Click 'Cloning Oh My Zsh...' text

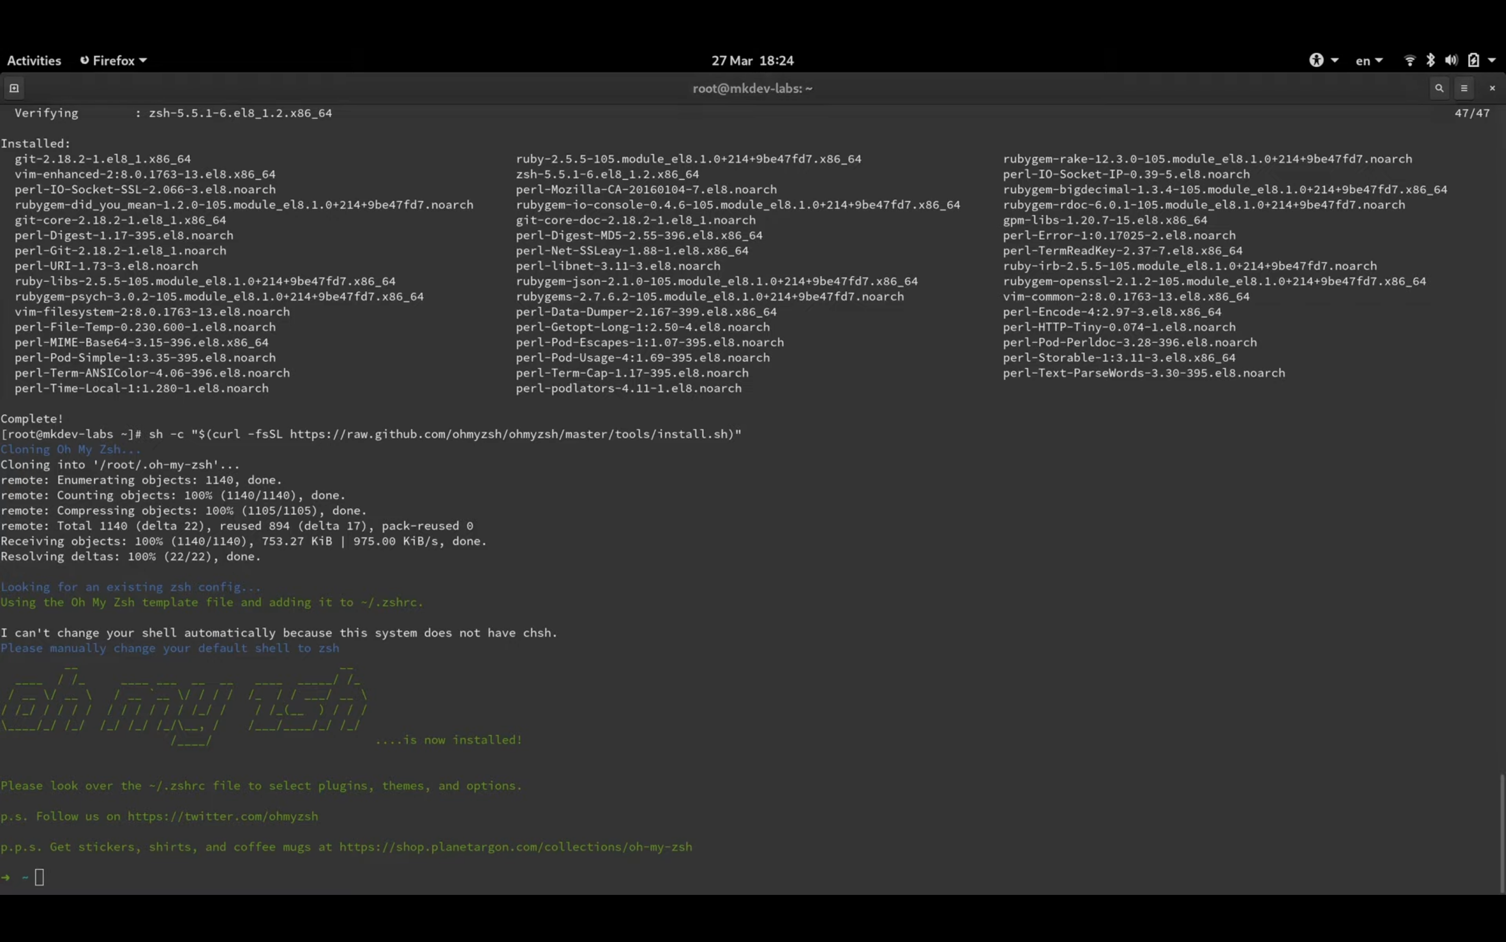point(71,449)
